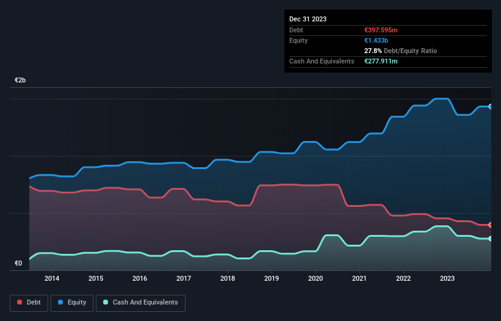Click the 2023 x-axis label

coord(447,278)
